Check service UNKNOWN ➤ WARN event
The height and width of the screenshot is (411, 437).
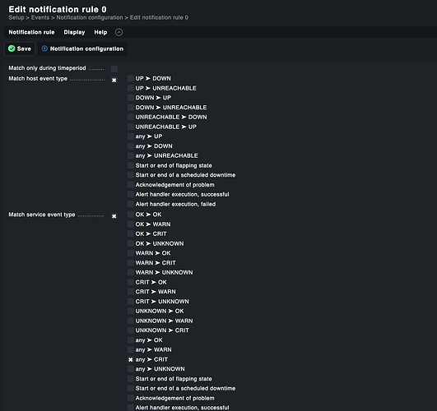tap(130, 321)
